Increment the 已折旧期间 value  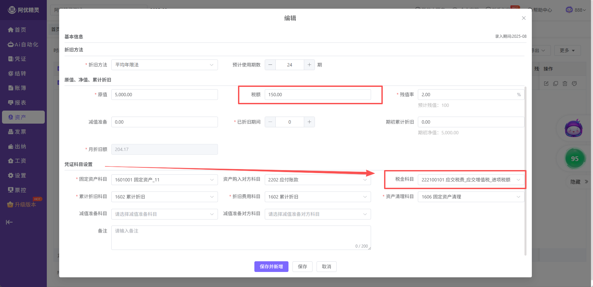(x=309, y=122)
